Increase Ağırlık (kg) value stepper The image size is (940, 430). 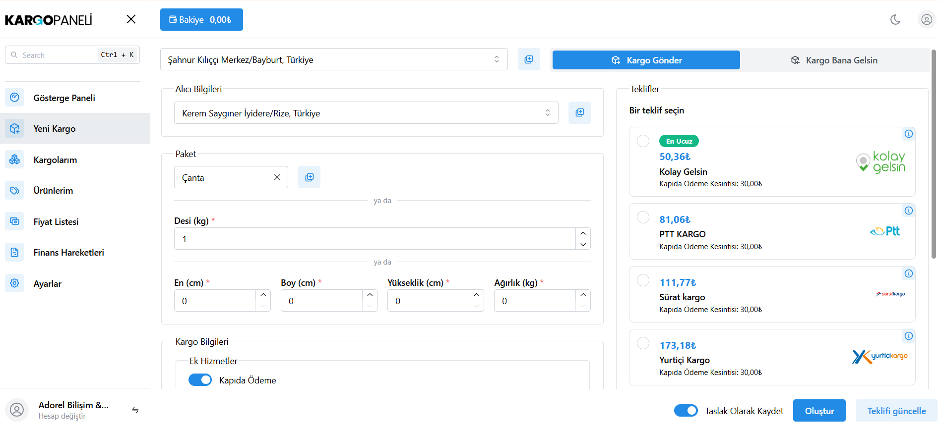coord(583,295)
